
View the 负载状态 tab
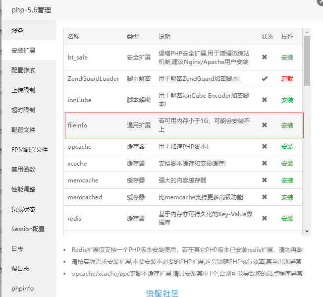29,209
